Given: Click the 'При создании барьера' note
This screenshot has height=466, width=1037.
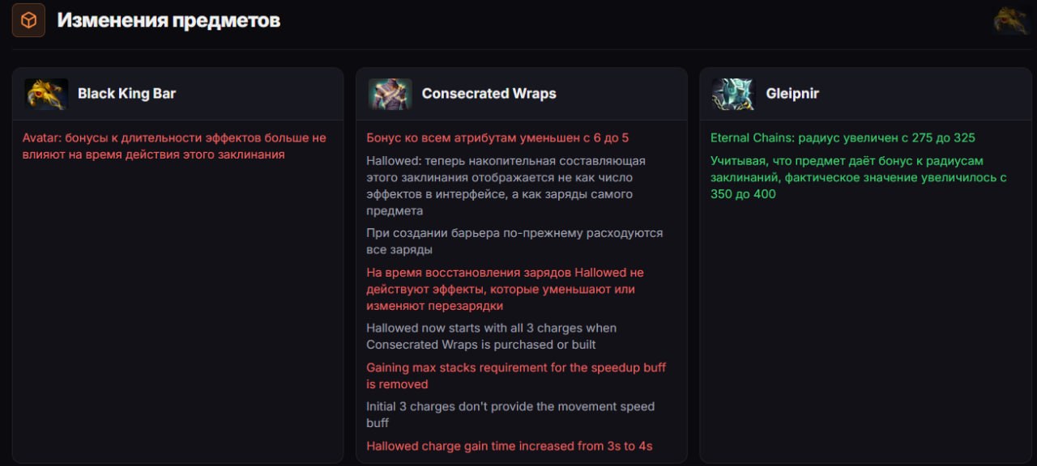Looking at the screenshot, I should [514, 241].
